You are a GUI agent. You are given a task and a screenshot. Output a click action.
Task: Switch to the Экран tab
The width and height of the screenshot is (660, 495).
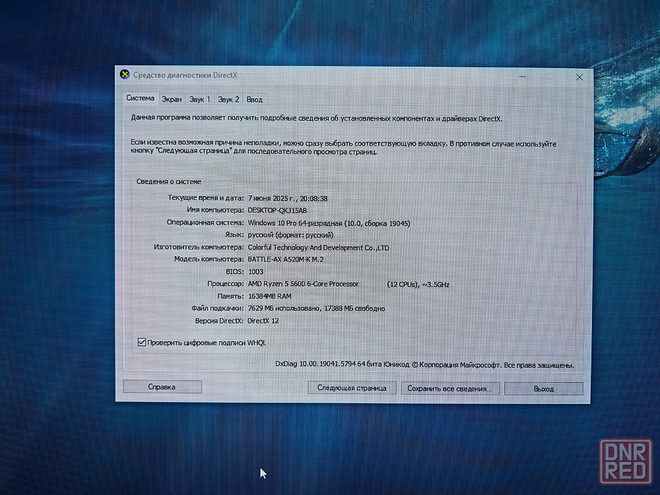click(x=172, y=100)
